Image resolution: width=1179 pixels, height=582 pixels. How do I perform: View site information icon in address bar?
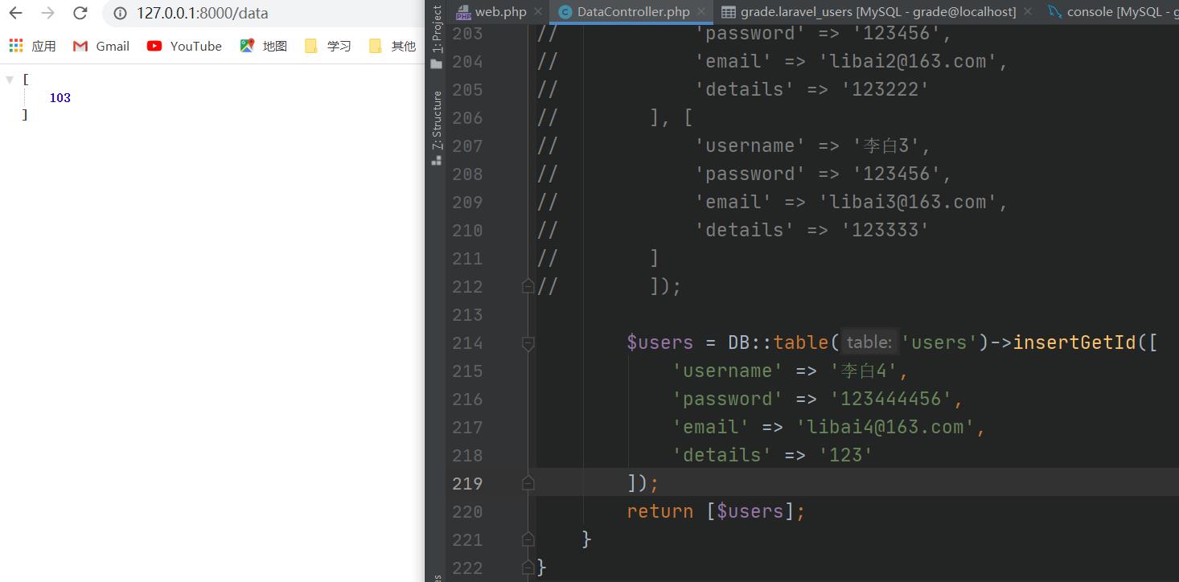point(120,14)
